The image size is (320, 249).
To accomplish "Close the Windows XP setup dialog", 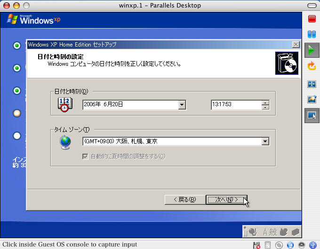I will pos(296,44).
